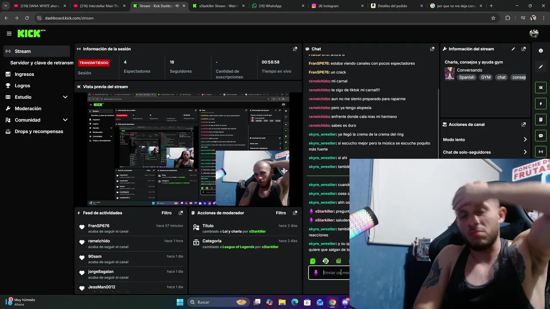Open Filtro in Feed de actividades
This screenshot has width=550, height=309.
(166, 213)
